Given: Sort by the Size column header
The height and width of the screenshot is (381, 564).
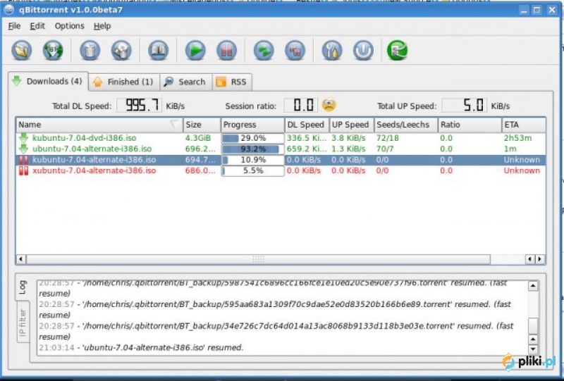Looking at the screenshot, I should [202, 125].
